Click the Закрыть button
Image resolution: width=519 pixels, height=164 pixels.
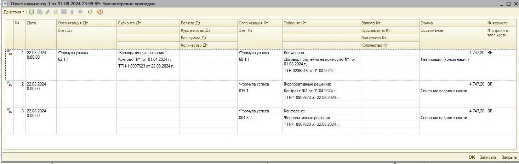(509, 157)
